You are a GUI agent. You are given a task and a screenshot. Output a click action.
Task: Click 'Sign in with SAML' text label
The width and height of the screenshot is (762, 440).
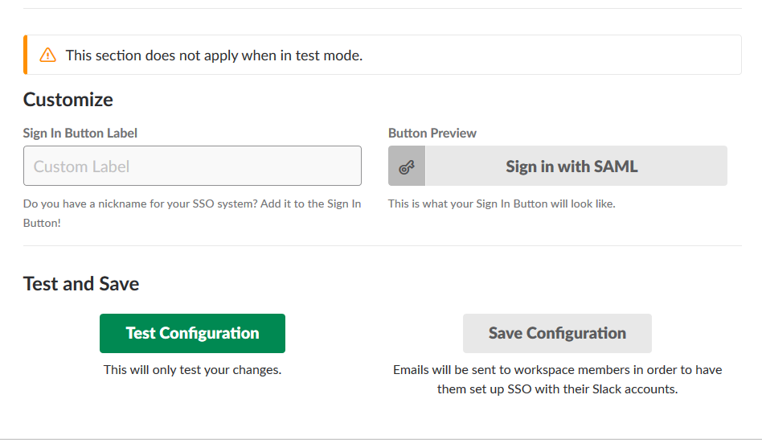(571, 167)
